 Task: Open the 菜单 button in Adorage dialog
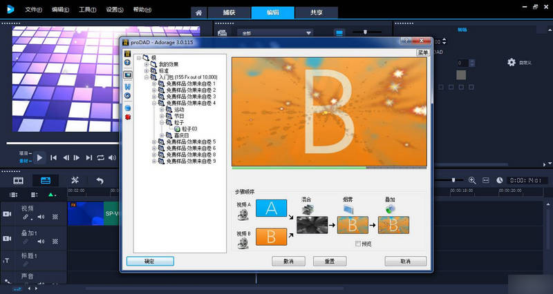coord(422,53)
